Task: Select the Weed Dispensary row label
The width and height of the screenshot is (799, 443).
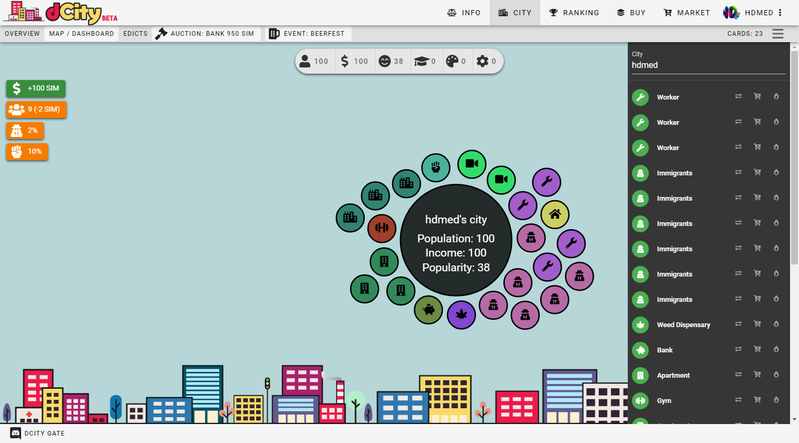Action: (684, 325)
